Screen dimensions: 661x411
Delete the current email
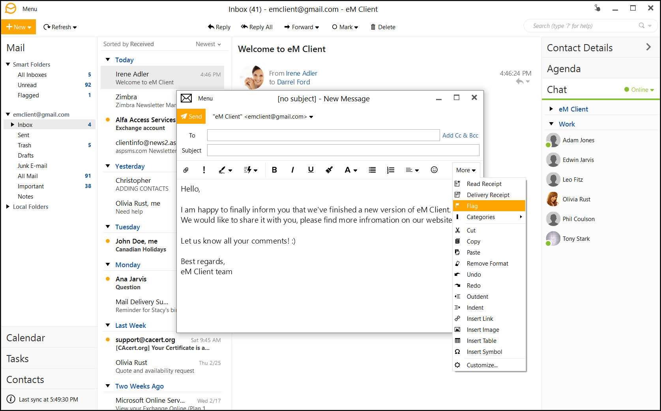pyautogui.click(x=382, y=27)
